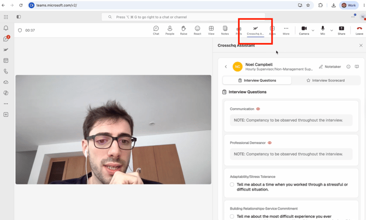Switch to Interview Scorecard tab
This screenshot has width=366, height=220.
[x=326, y=80]
